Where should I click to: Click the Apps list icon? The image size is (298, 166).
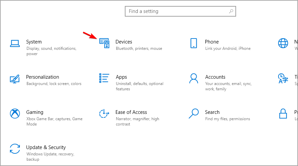(104, 78)
